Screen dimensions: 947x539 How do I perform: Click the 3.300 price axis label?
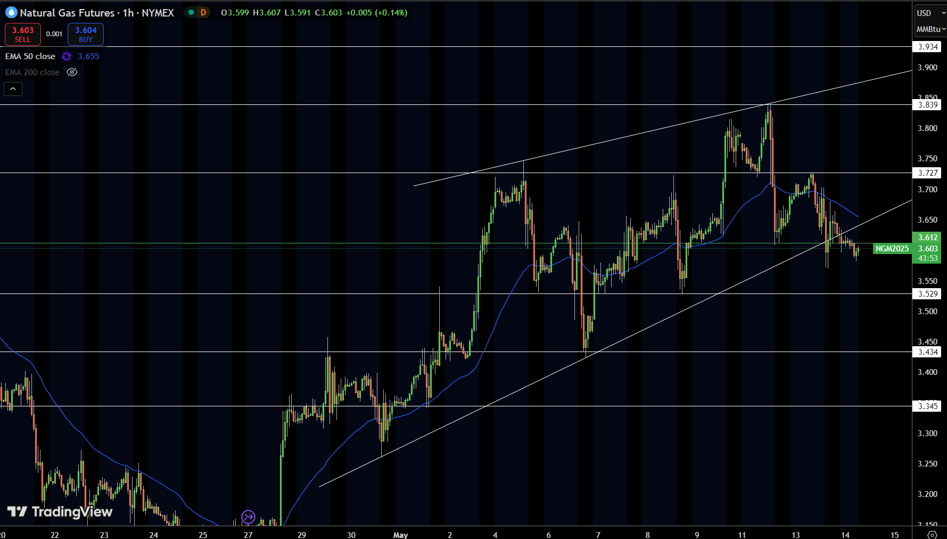point(927,434)
